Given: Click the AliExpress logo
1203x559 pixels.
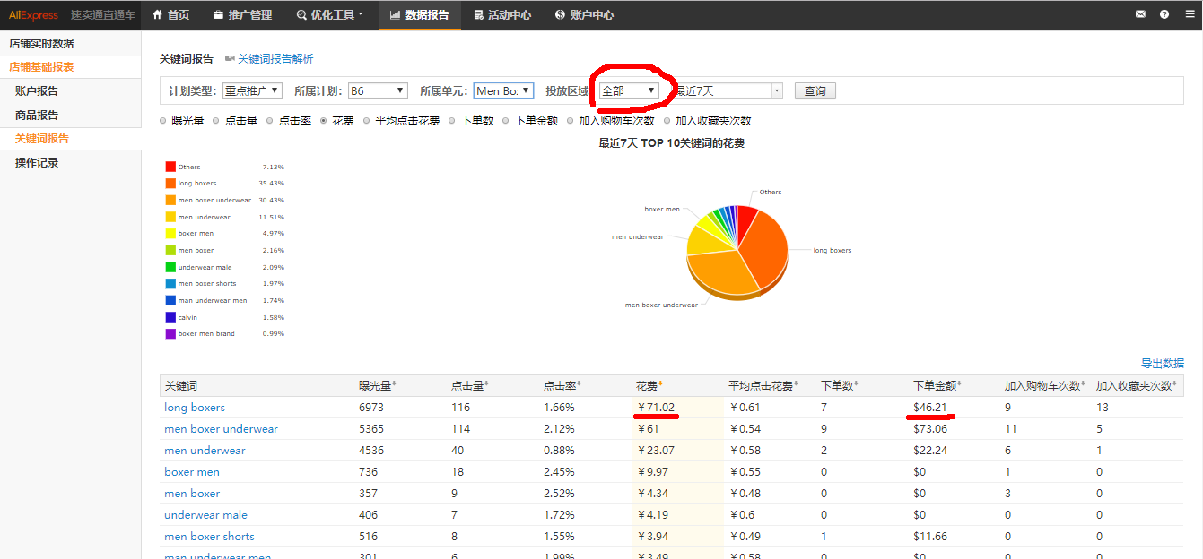Looking at the screenshot, I should point(33,15).
